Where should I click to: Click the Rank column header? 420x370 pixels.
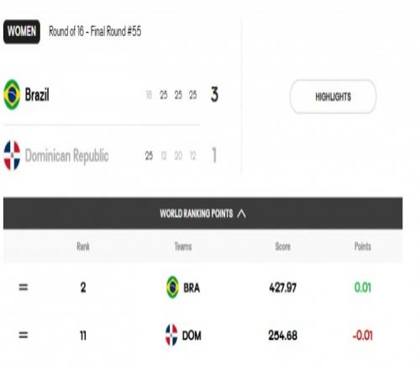pos(83,246)
